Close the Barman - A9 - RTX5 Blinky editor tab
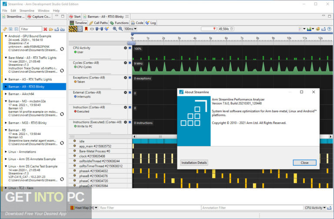 click(127, 16)
